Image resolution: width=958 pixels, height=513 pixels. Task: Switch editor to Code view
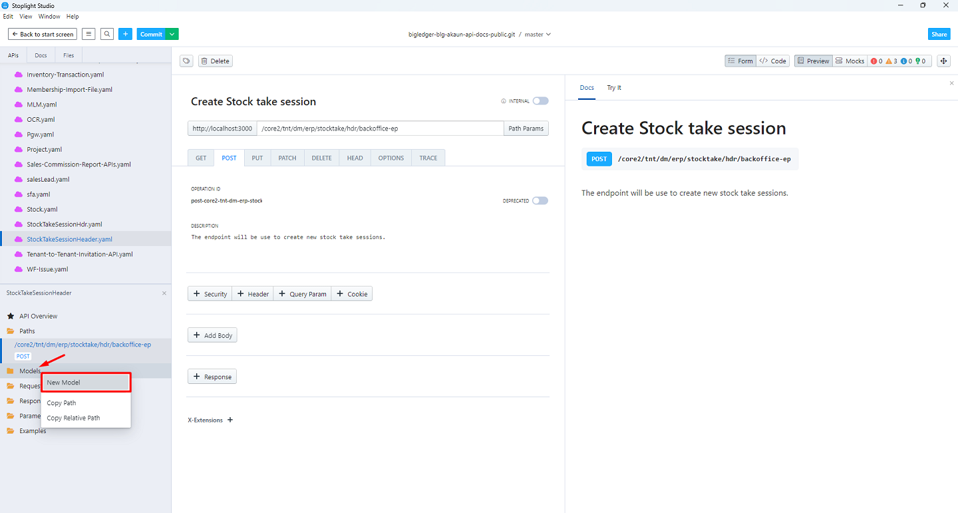pos(773,61)
